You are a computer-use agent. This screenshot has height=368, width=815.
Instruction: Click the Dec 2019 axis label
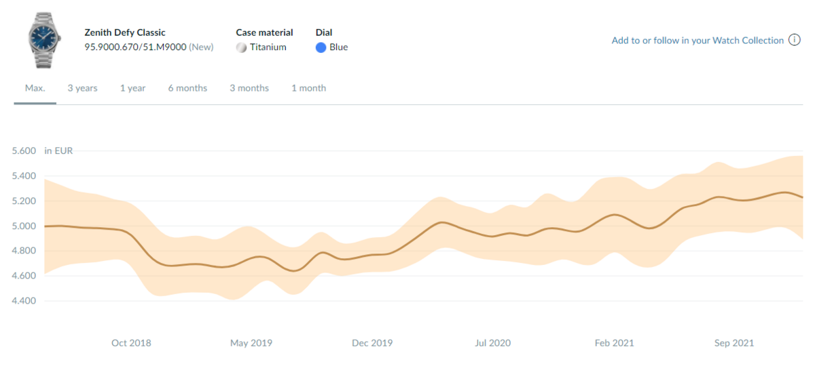[372, 343]
